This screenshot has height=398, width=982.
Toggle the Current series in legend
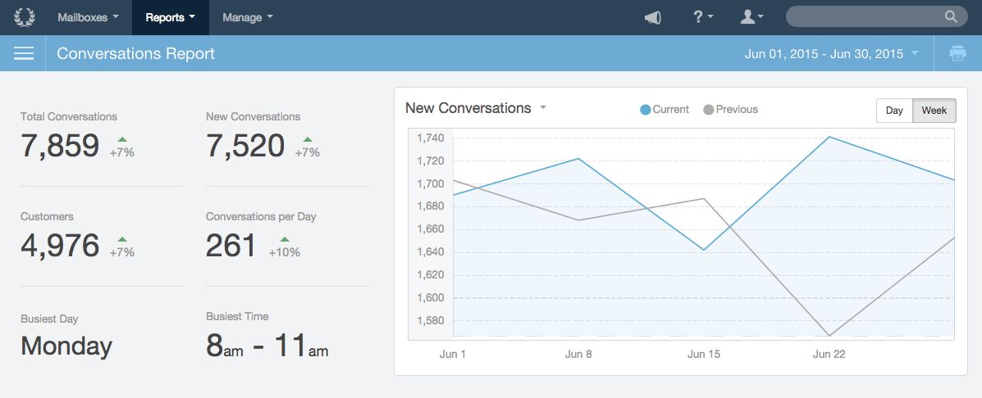coord(665,110)
